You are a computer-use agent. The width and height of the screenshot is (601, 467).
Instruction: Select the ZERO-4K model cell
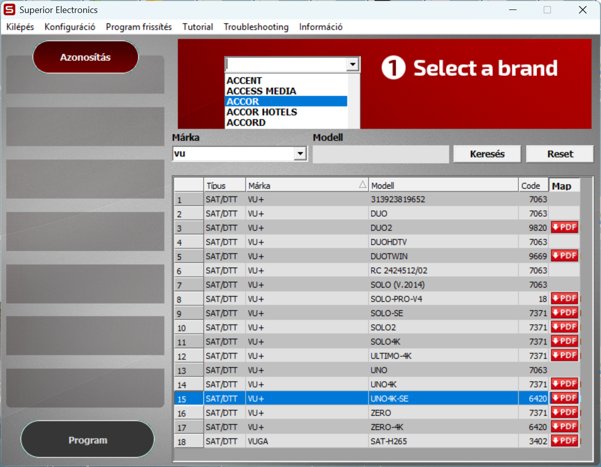point(444,427)
